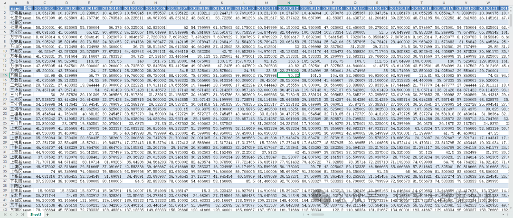Select the 20130101 date header cell
The height and width of the screenshot is (218, 513).
45,8
